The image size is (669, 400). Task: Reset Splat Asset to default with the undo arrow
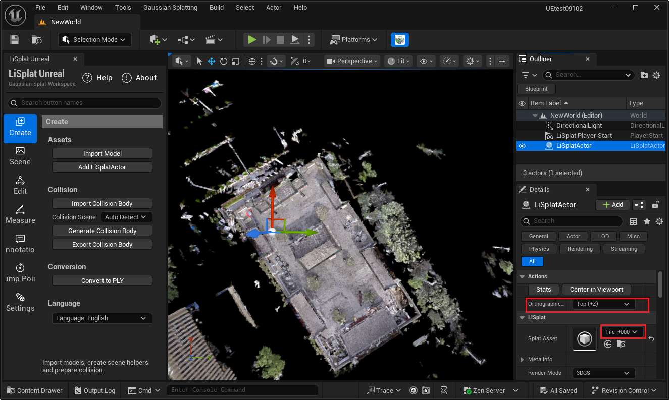click(x=651, y=338)
